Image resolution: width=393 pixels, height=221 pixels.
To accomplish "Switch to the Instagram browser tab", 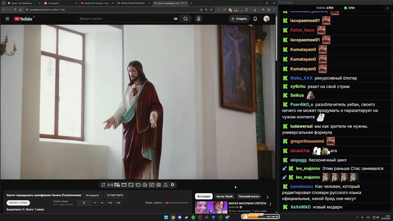I will 60,3.
